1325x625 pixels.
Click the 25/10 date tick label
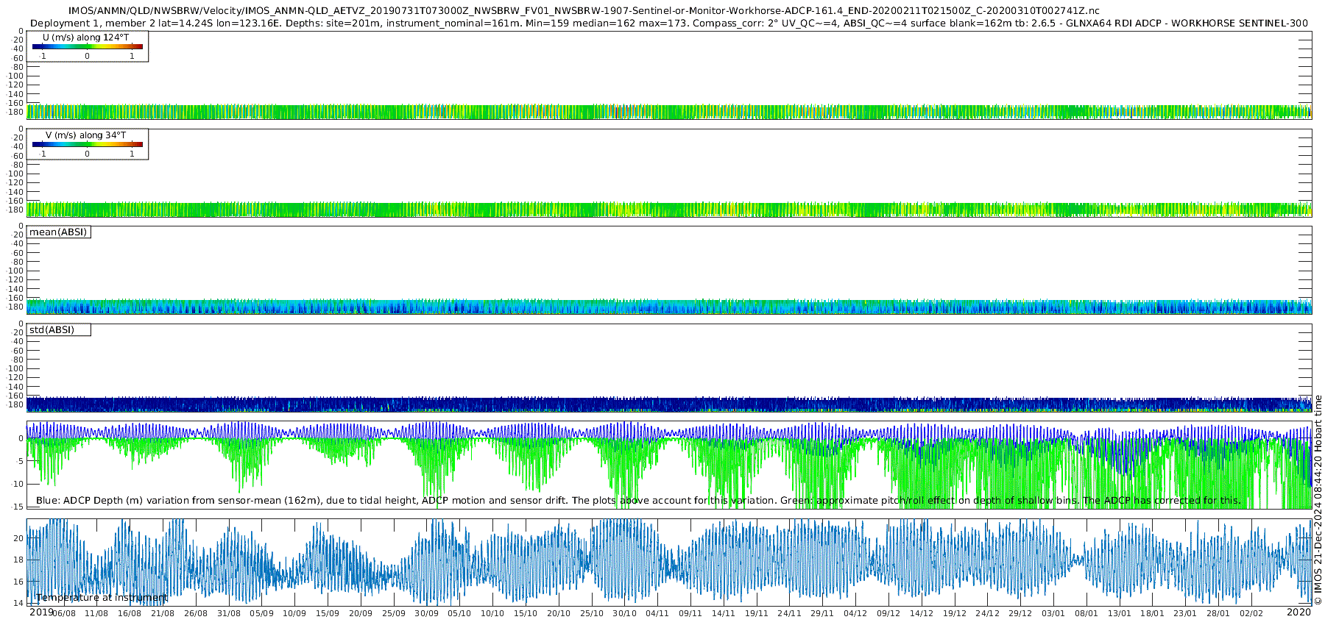coord(592,613)
